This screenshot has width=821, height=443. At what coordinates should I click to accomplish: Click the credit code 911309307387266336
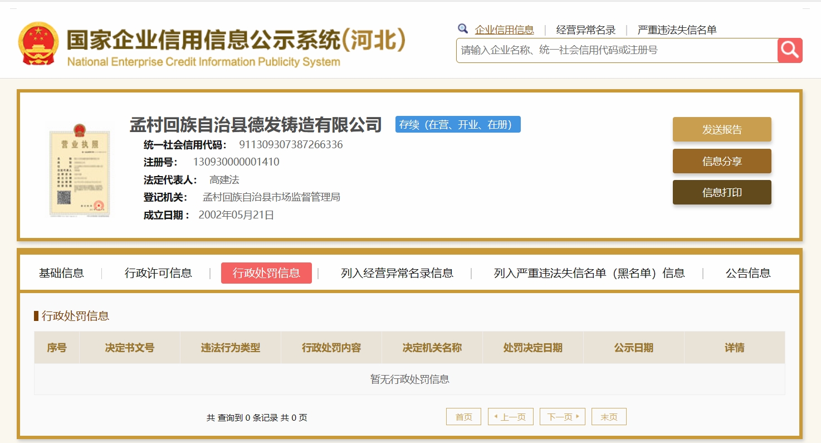pyautogui.click(x=291, y=145)
